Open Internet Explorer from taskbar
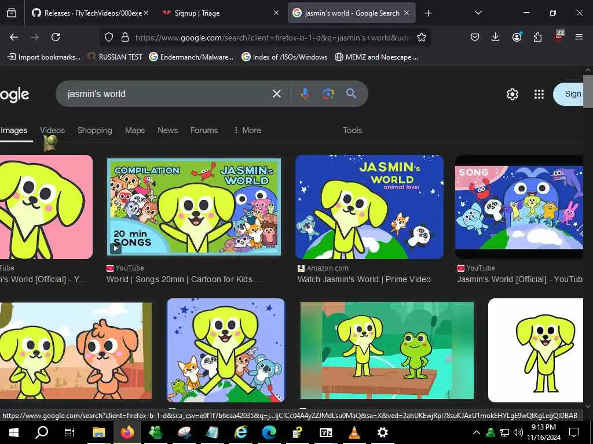The height and width of the screenshot is (444, 593). pyautogui.click(x=240, y=432)
